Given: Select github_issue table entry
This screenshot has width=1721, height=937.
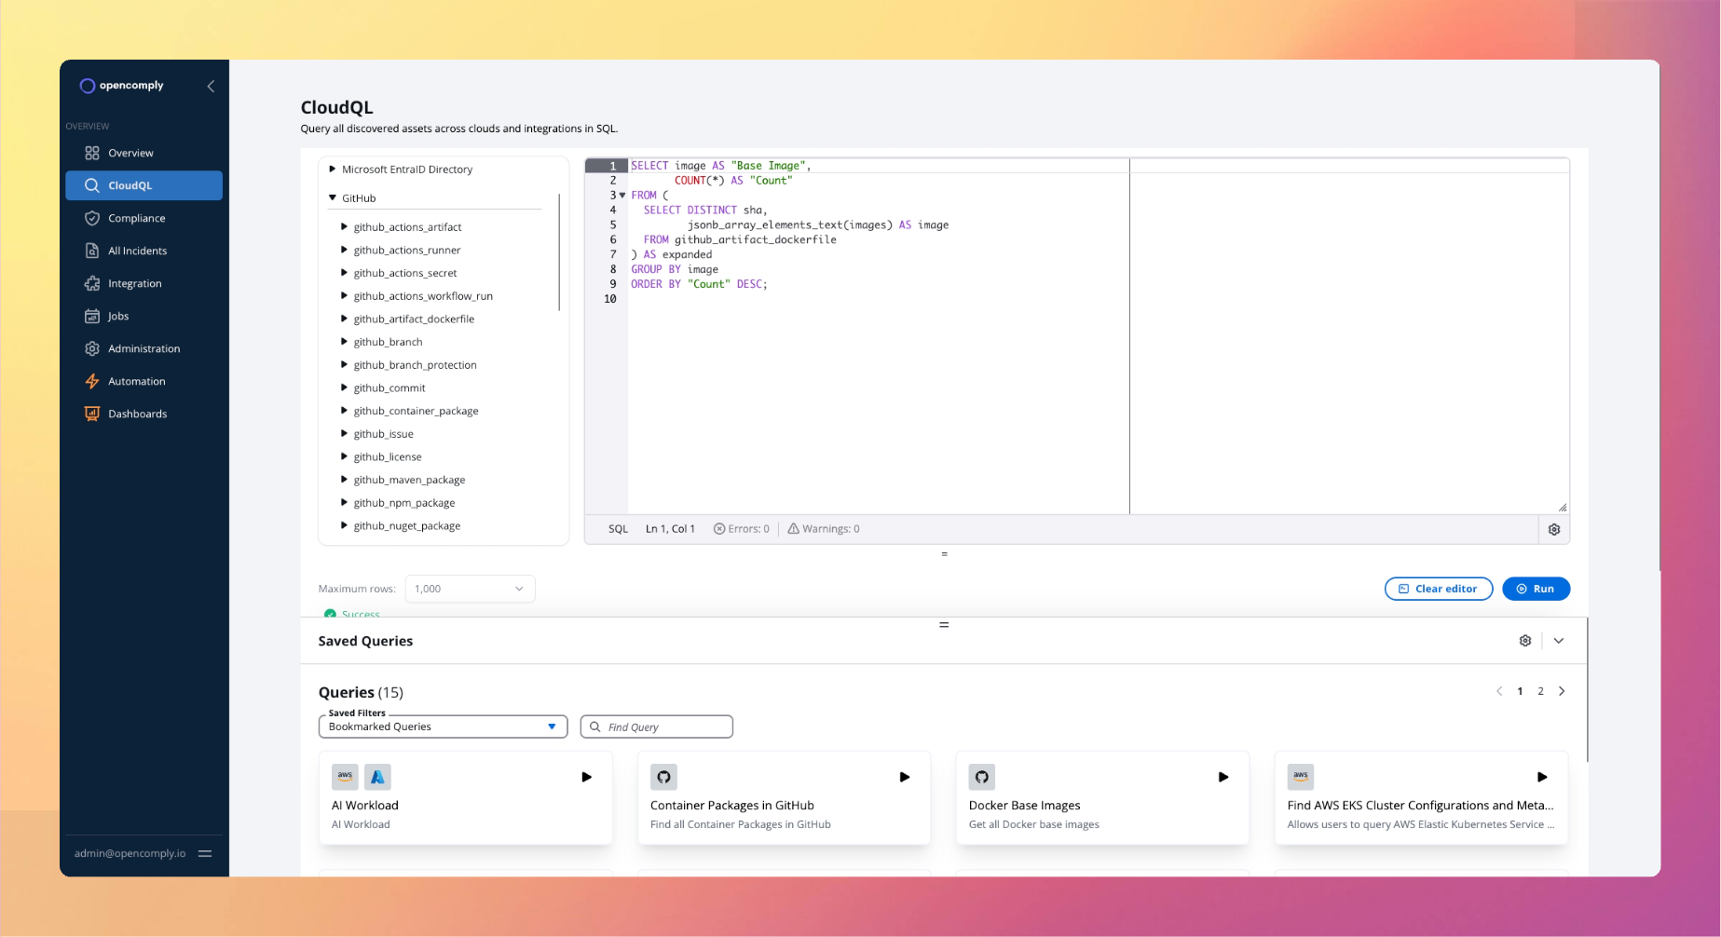Looking at the screenshot, I should 384,434.
